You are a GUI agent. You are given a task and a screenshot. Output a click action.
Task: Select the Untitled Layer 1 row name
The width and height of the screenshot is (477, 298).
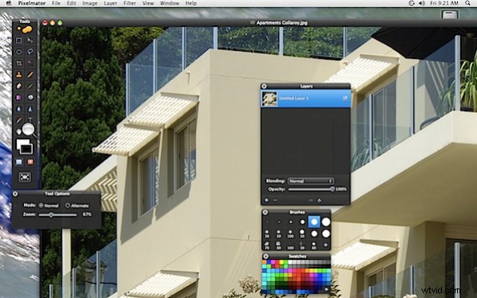click(293, 99)
